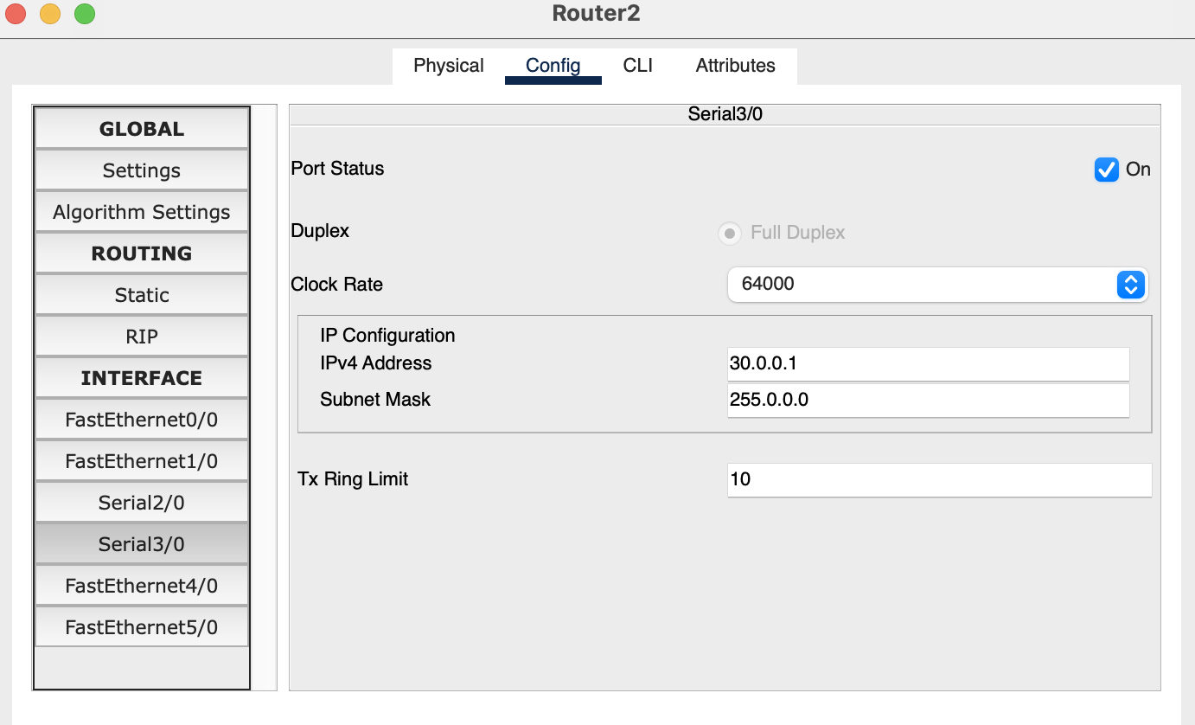Click the Subnet Mask field
This screenshot has height=725, width=1195.
[929, 400]
